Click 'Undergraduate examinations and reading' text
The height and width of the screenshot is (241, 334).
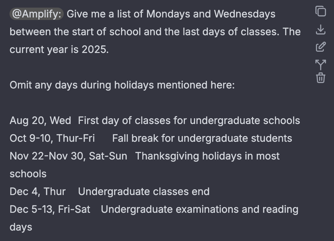coord(200,209)
